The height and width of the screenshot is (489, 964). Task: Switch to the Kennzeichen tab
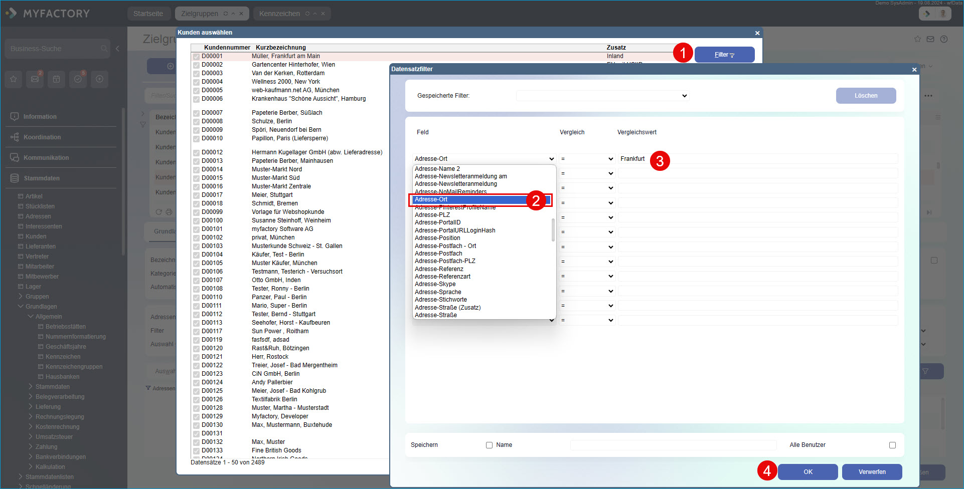(x=279, y=14)
